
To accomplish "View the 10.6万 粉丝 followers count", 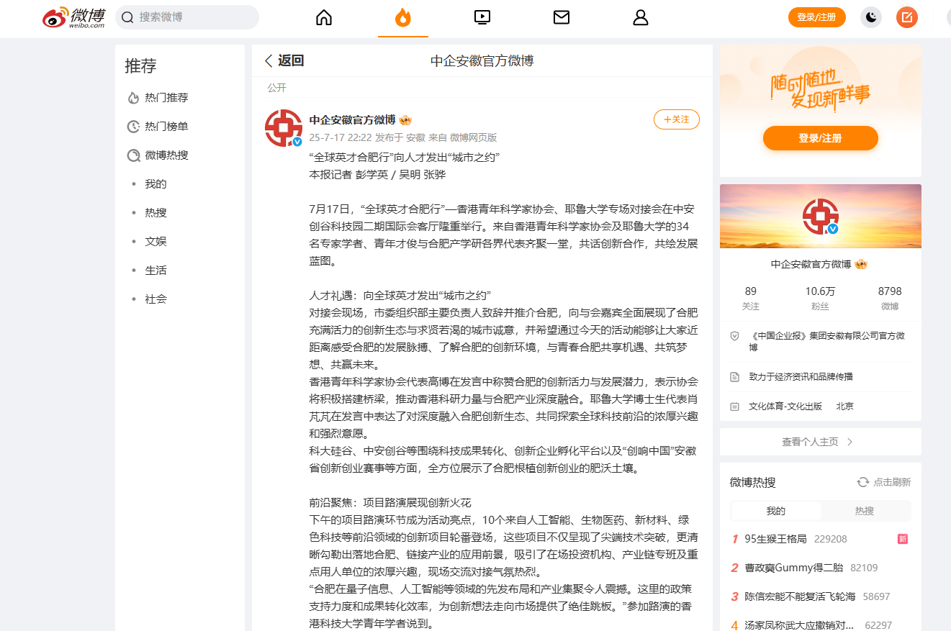I will [820, 298].
